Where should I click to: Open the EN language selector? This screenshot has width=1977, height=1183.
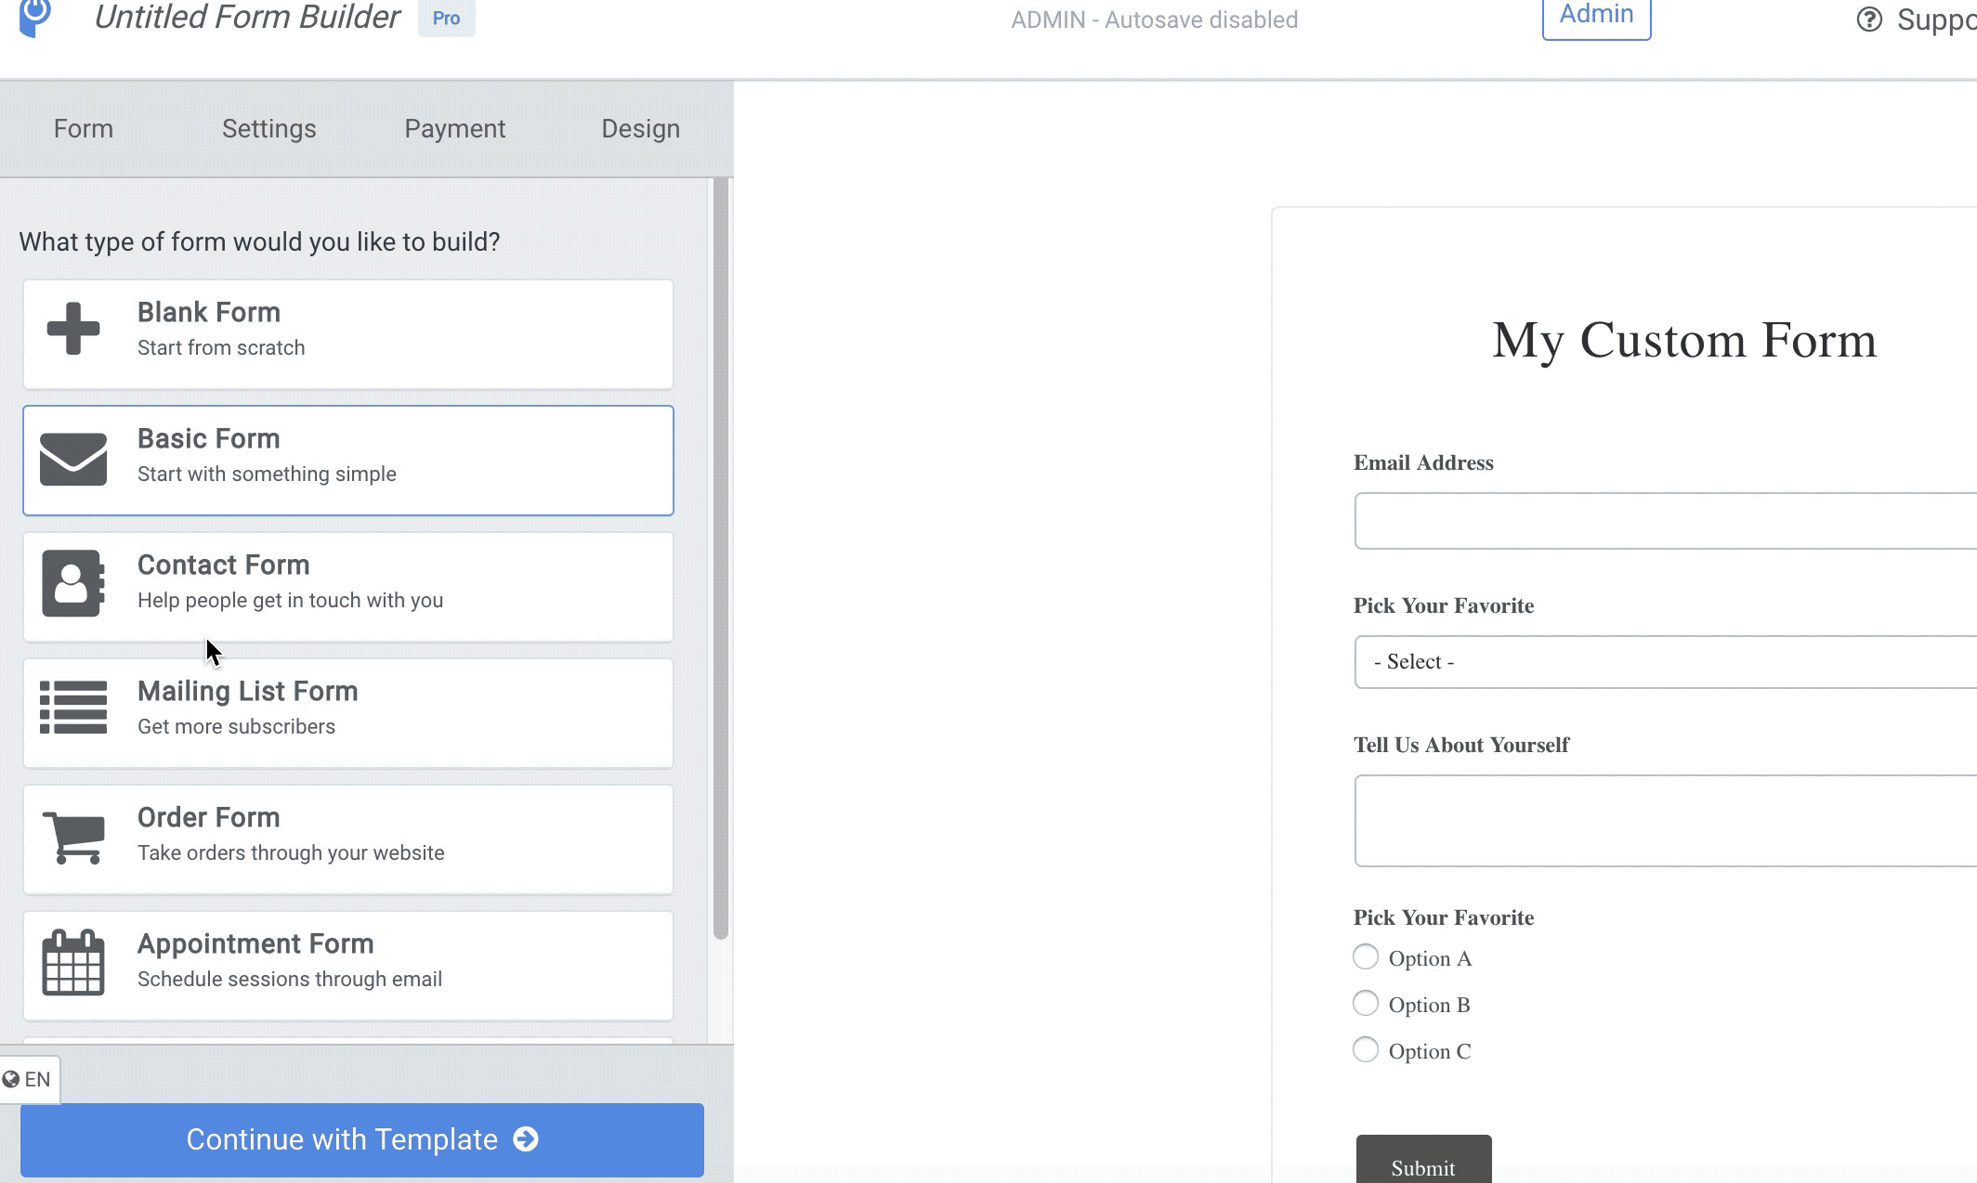(x=30, y=1079)
